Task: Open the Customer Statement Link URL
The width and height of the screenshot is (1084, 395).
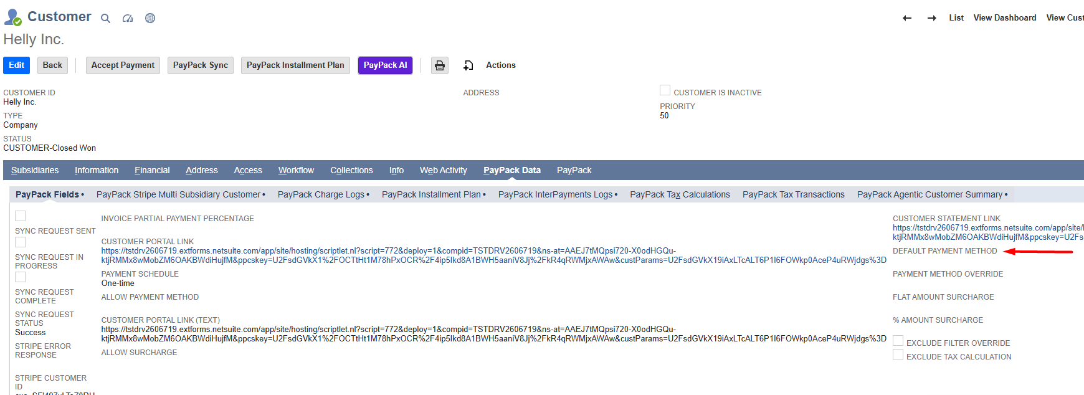Action: 988,232
